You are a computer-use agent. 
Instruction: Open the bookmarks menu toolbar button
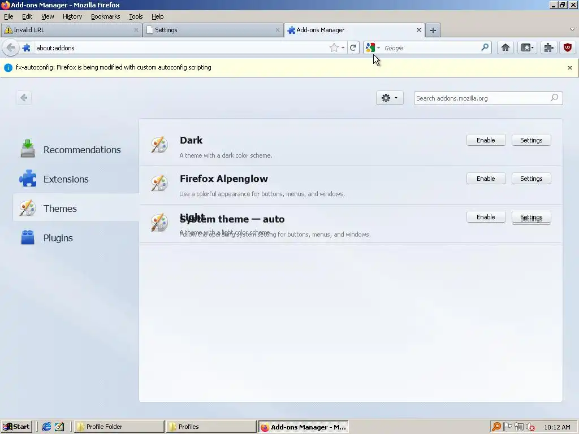527,47
